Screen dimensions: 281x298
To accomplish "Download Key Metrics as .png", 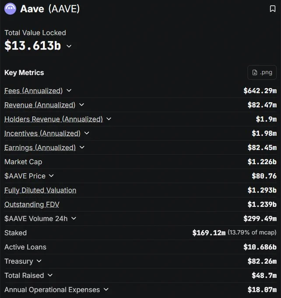I will 262,72.
